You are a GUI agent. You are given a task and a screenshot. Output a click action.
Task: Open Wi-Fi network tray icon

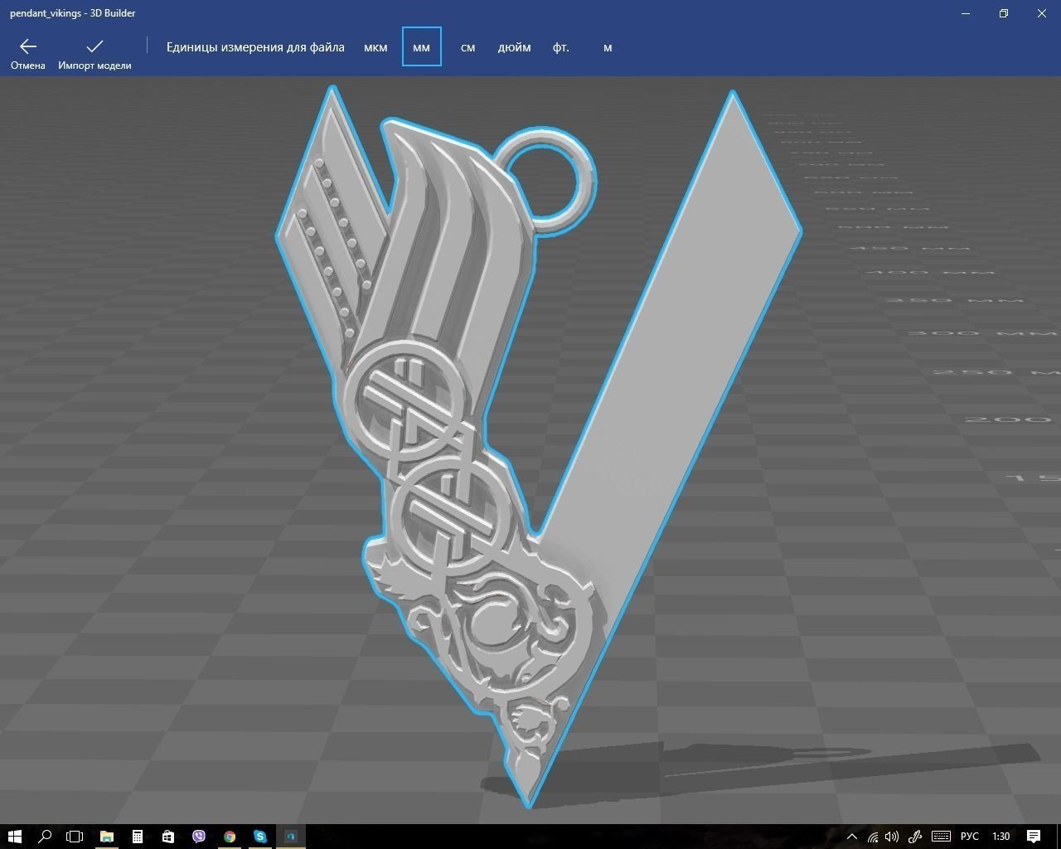(x=873, y=837)
